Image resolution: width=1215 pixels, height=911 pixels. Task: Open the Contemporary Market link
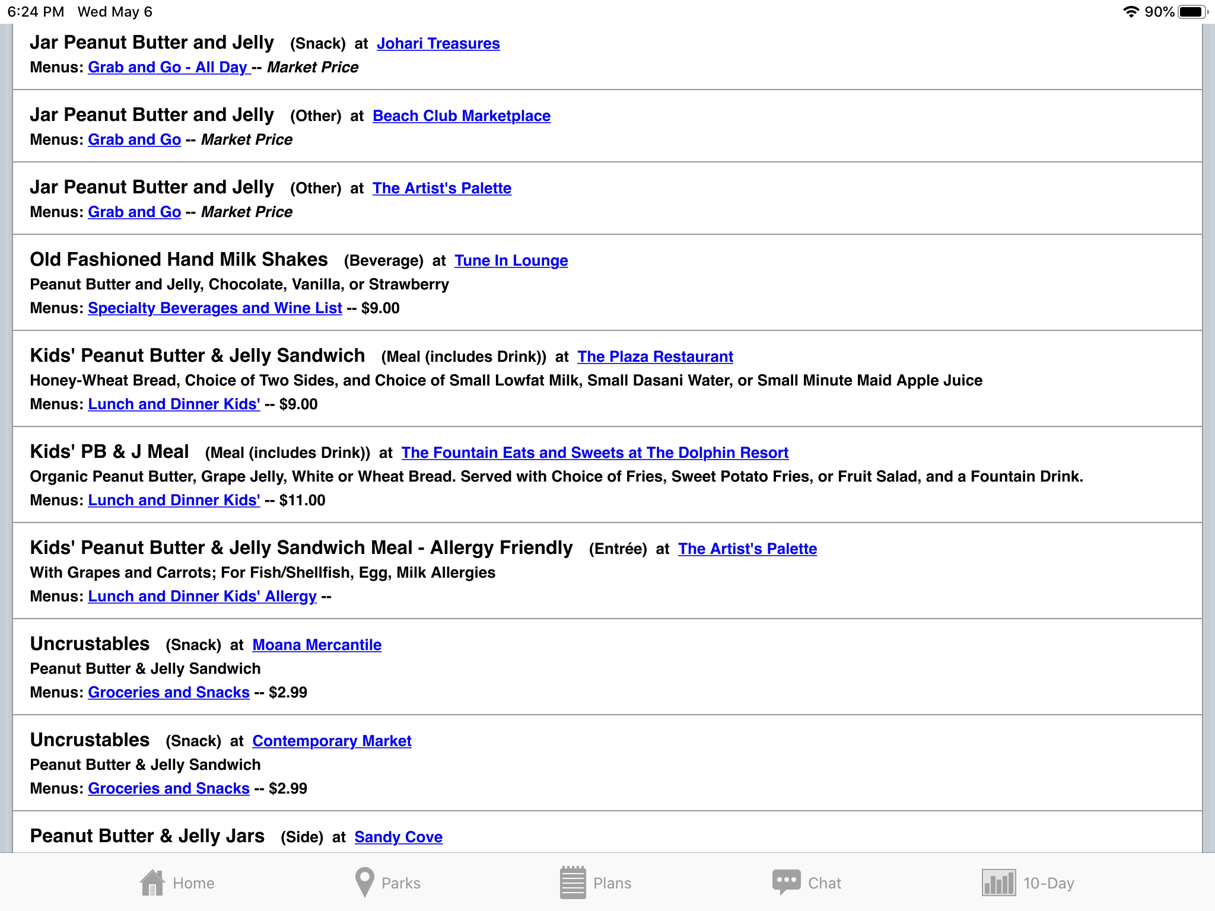[332, 741]
